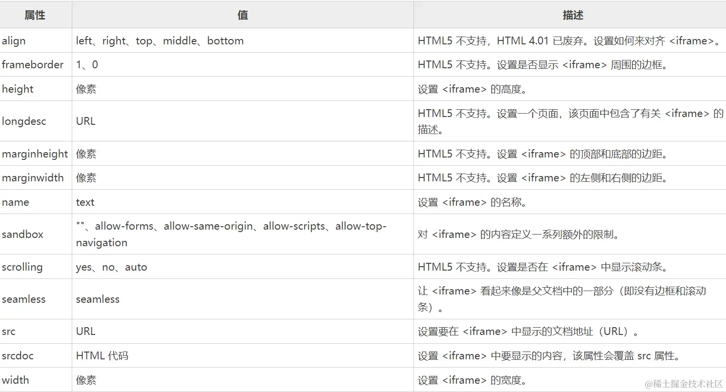Screen dimensions: 726x392
Task: Select the width attribute cell
Action: click(x=16, y=380)
